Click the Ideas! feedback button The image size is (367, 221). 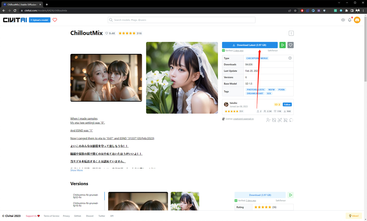354,216
